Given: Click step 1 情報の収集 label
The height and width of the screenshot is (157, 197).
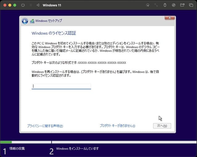Looking at the screenshot, I should point(17,149).
